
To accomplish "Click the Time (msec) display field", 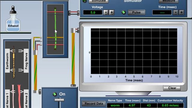I will (162, 13).
